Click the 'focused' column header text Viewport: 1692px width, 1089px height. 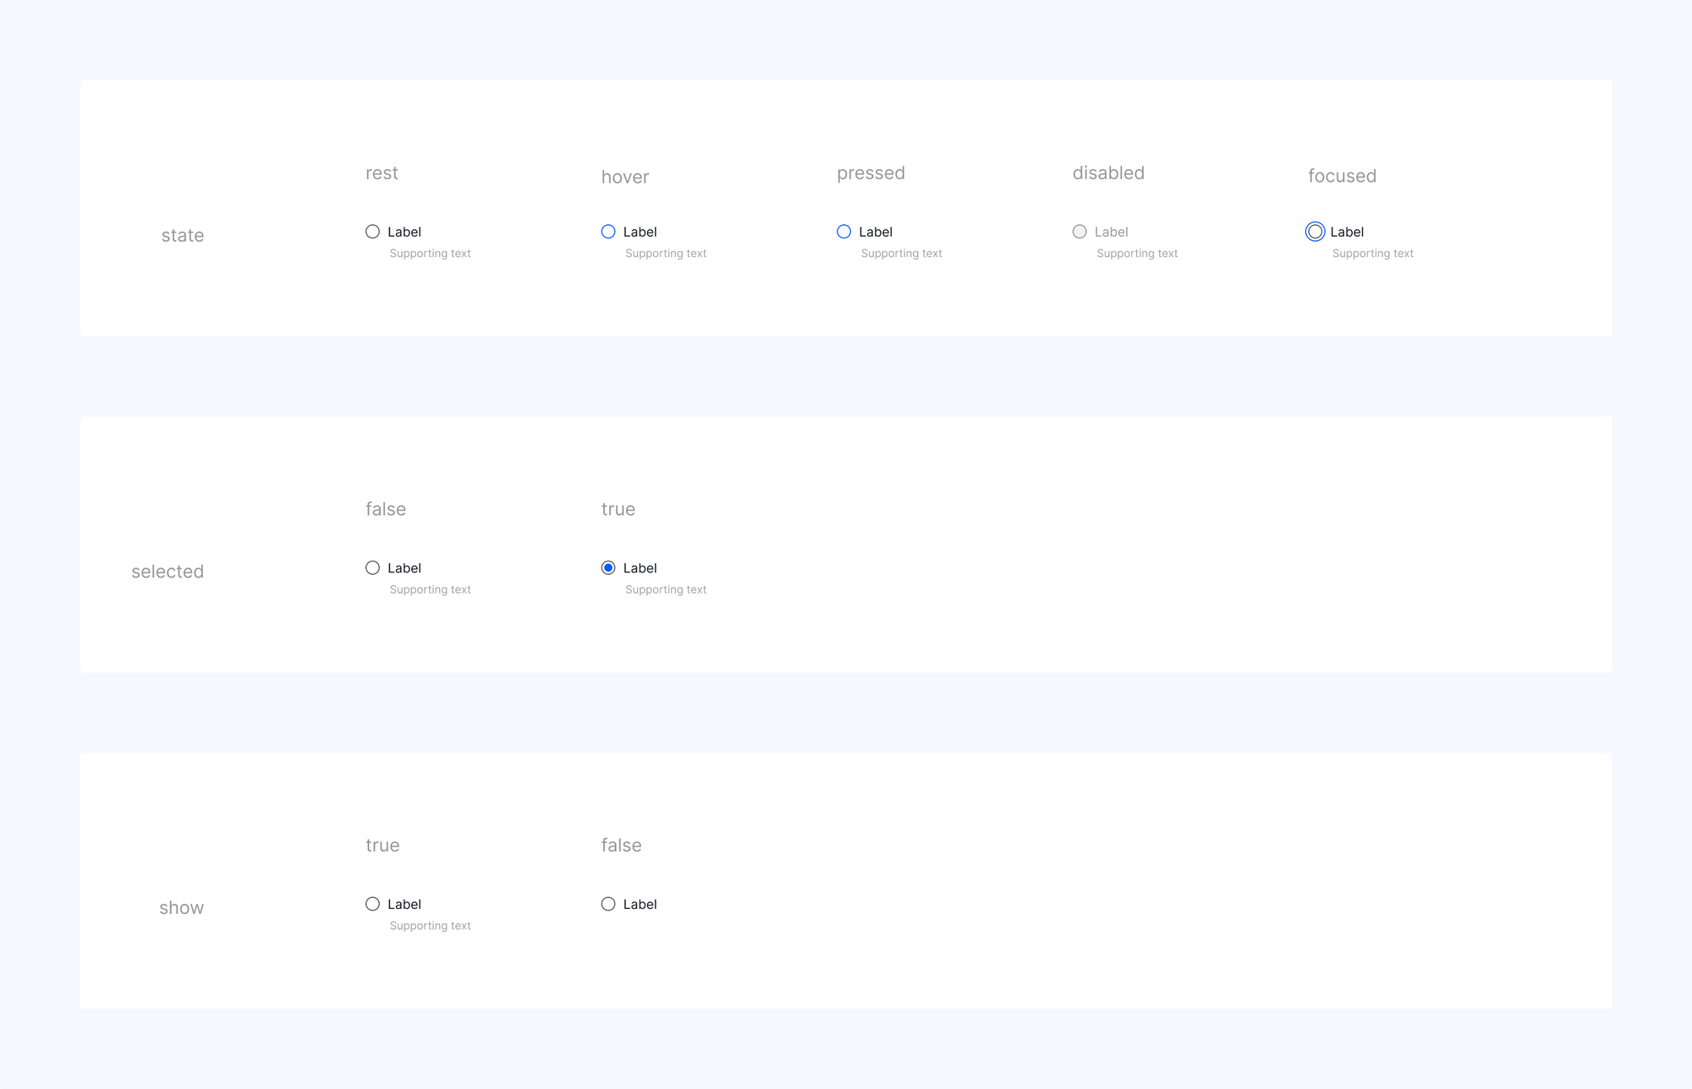[1342, 176]
